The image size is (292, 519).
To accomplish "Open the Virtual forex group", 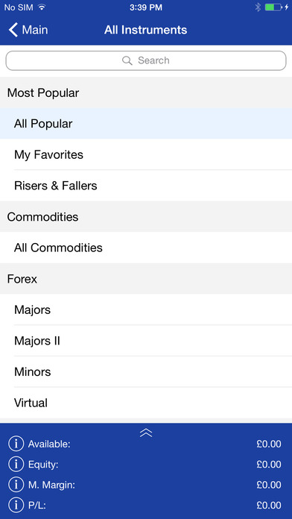I will pyautogui.click(x=146, y=403).
